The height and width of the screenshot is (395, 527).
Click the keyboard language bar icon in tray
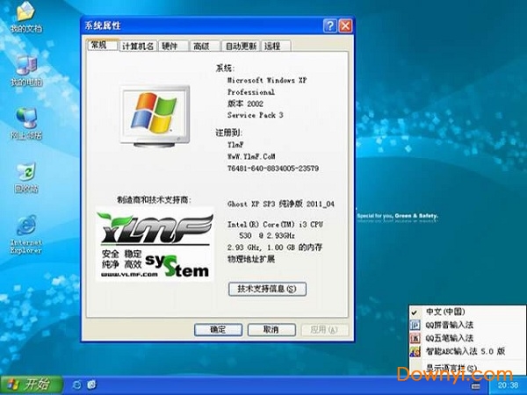pyautogui.click(x=475, y=386)
